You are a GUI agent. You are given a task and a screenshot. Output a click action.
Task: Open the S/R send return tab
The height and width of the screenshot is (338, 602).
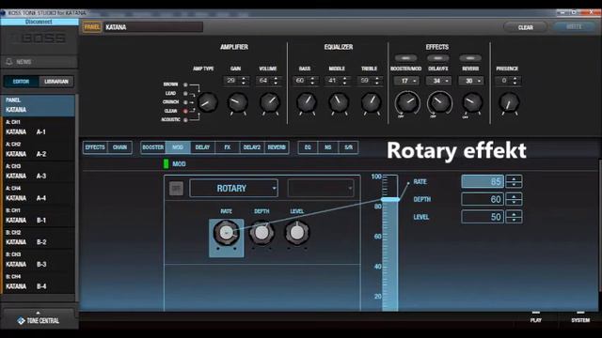coord(348,147)
